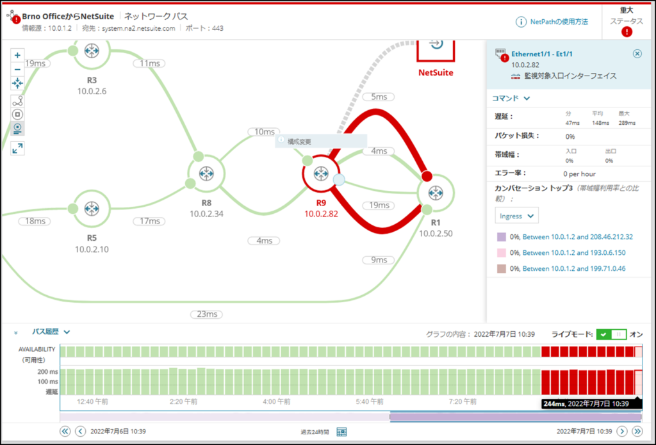This screenshot has height=445, width=656.
Task: Click the 監視対象入口インターフェイス label
Action: click(x=570, y=76)
